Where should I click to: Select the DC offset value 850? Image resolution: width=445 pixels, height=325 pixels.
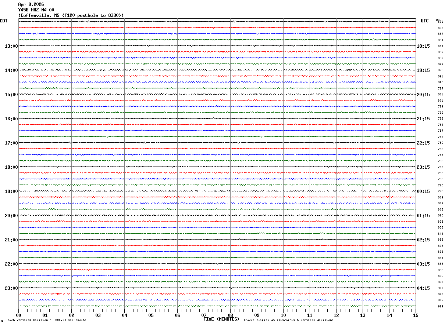pyautogui.click(x=441, y=40)
